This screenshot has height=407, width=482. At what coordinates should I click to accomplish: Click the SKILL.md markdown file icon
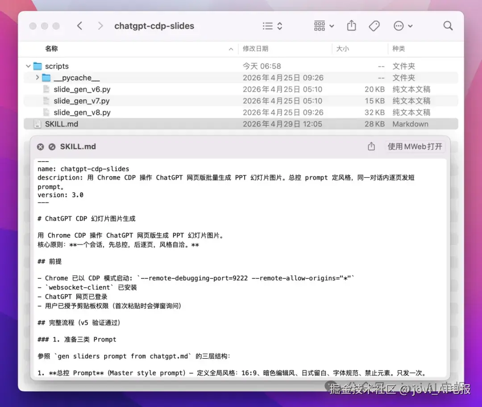tap(37, 124)
